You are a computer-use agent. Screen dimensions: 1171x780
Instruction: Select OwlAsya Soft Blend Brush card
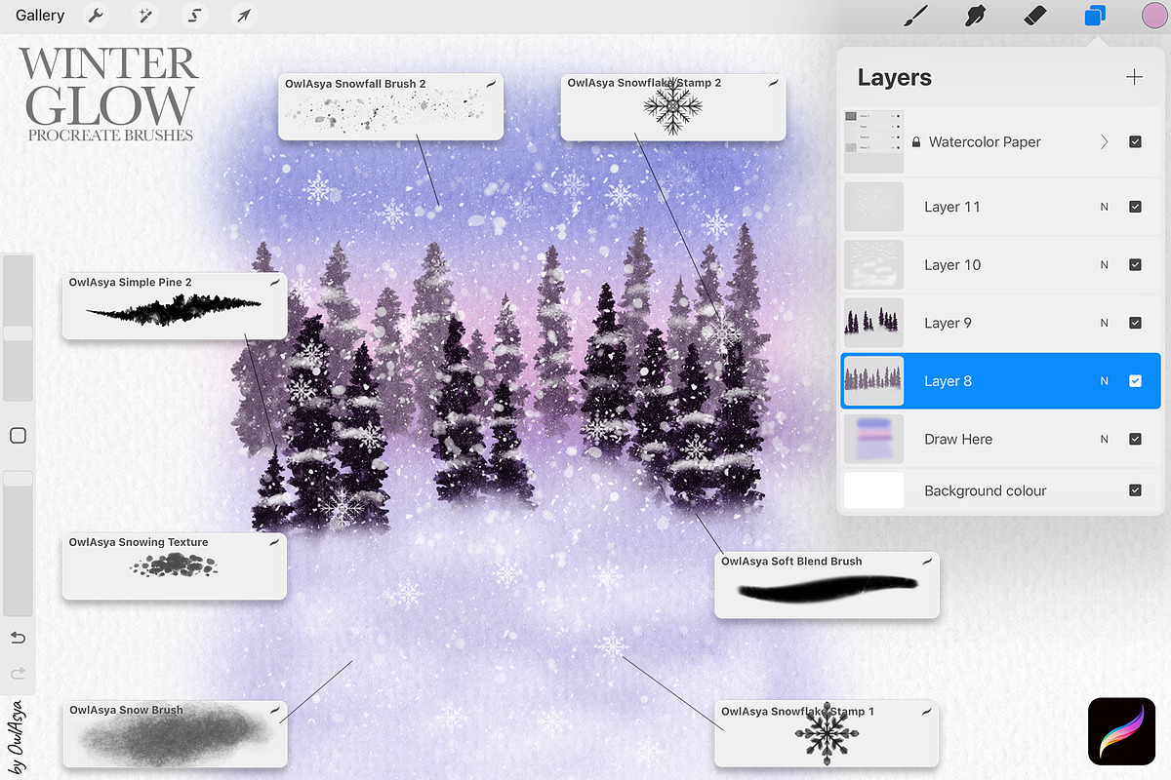(x=827, y=584)
